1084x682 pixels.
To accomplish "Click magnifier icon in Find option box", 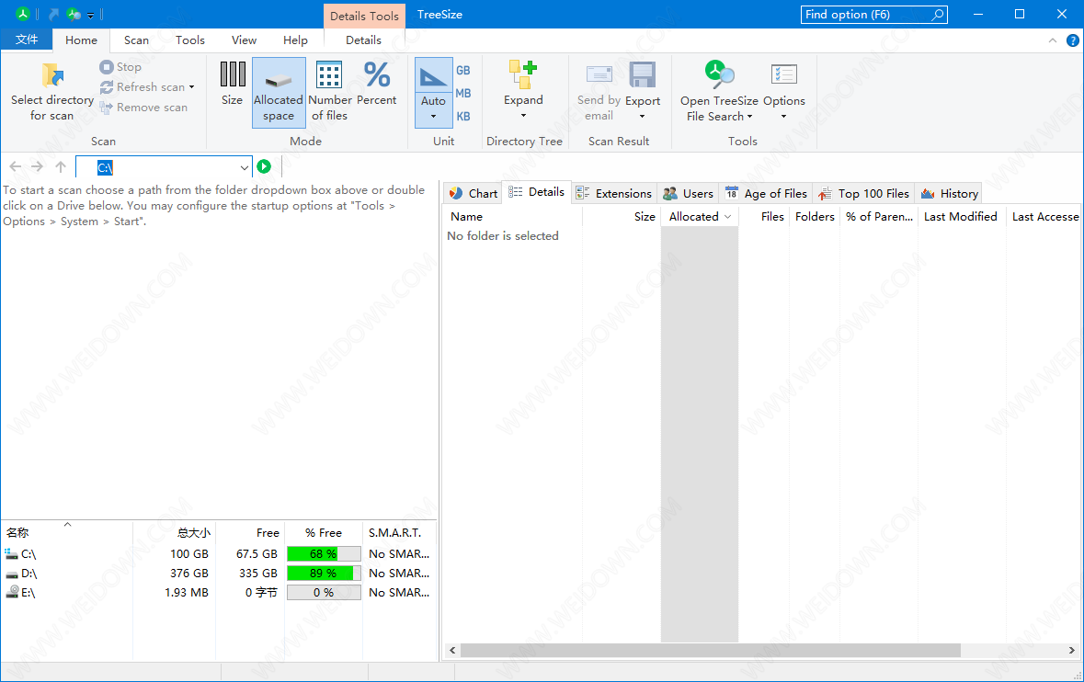I will (x=938, y=15).
